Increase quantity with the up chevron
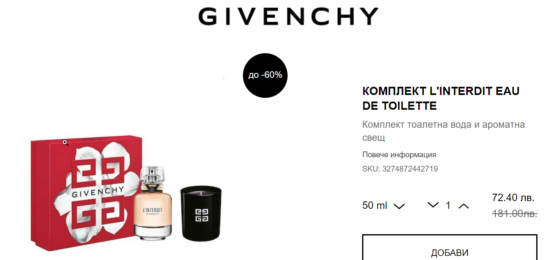The image size is (560, 260). pyautogui.click(x=463, y=206)
